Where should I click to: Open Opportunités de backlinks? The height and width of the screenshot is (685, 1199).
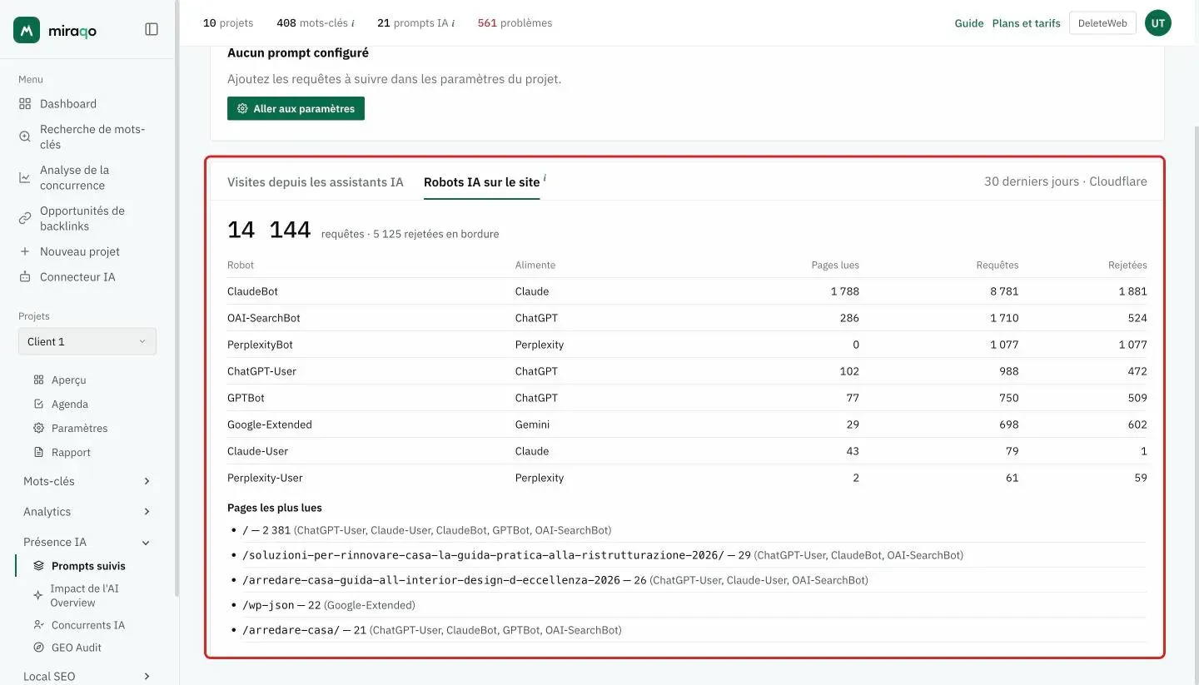click(89, 218)
